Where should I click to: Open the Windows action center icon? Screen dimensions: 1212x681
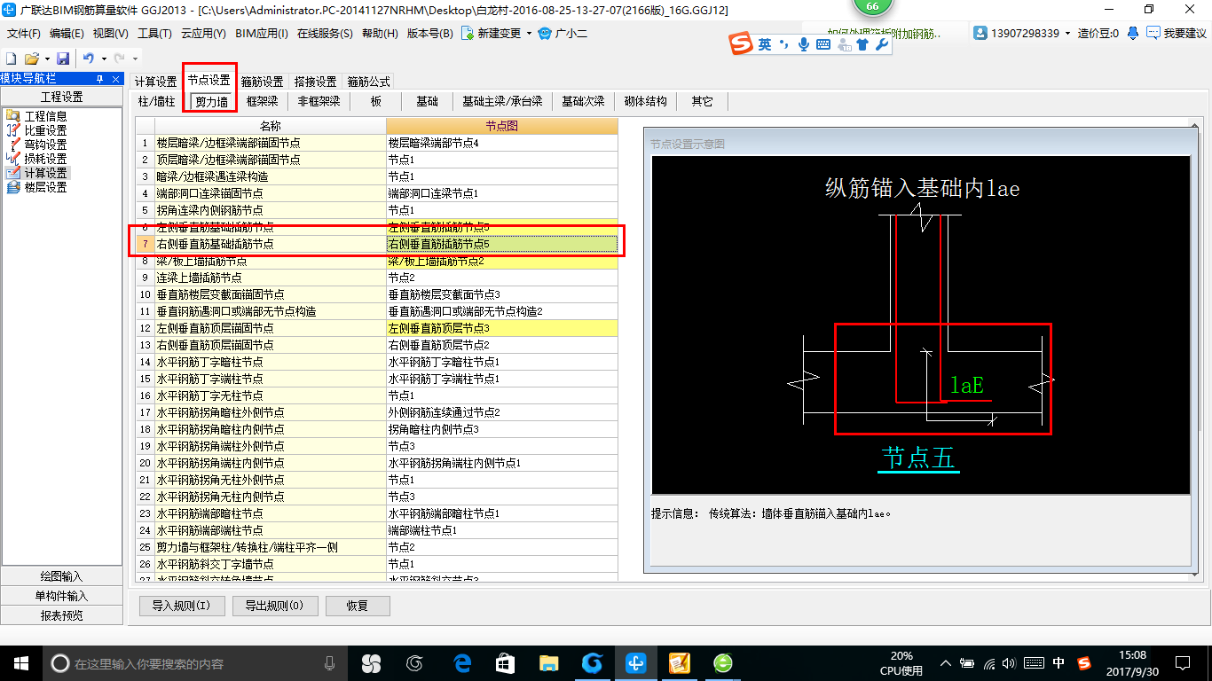click(1182, 662)
